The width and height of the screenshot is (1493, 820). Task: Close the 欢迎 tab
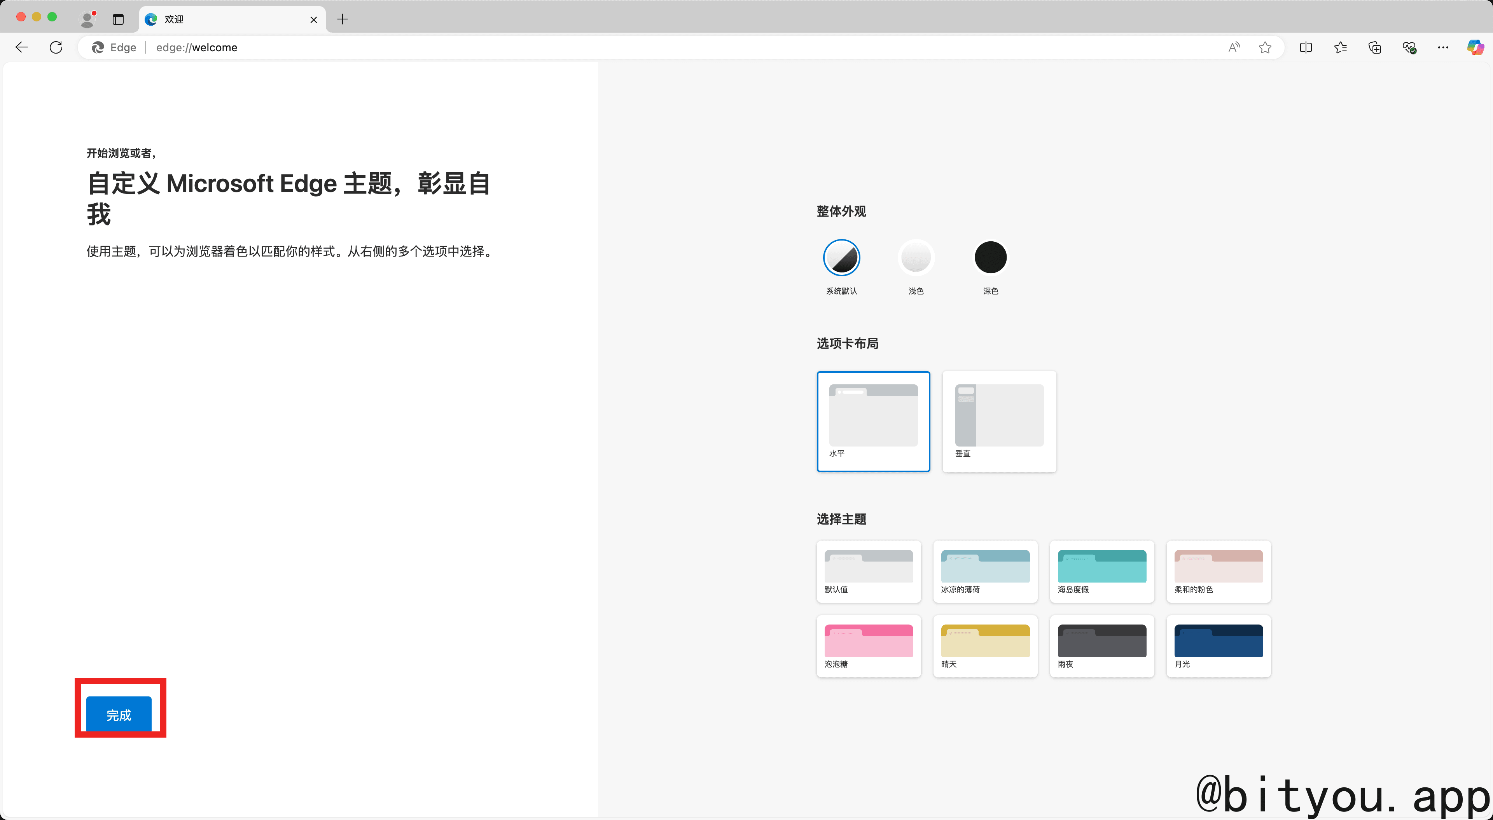[x=313, y=20]
